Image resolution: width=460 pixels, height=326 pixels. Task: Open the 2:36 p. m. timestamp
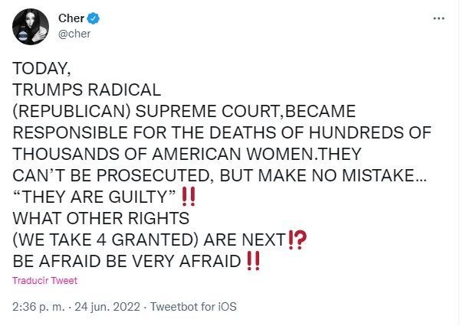(x=37, y=307)
